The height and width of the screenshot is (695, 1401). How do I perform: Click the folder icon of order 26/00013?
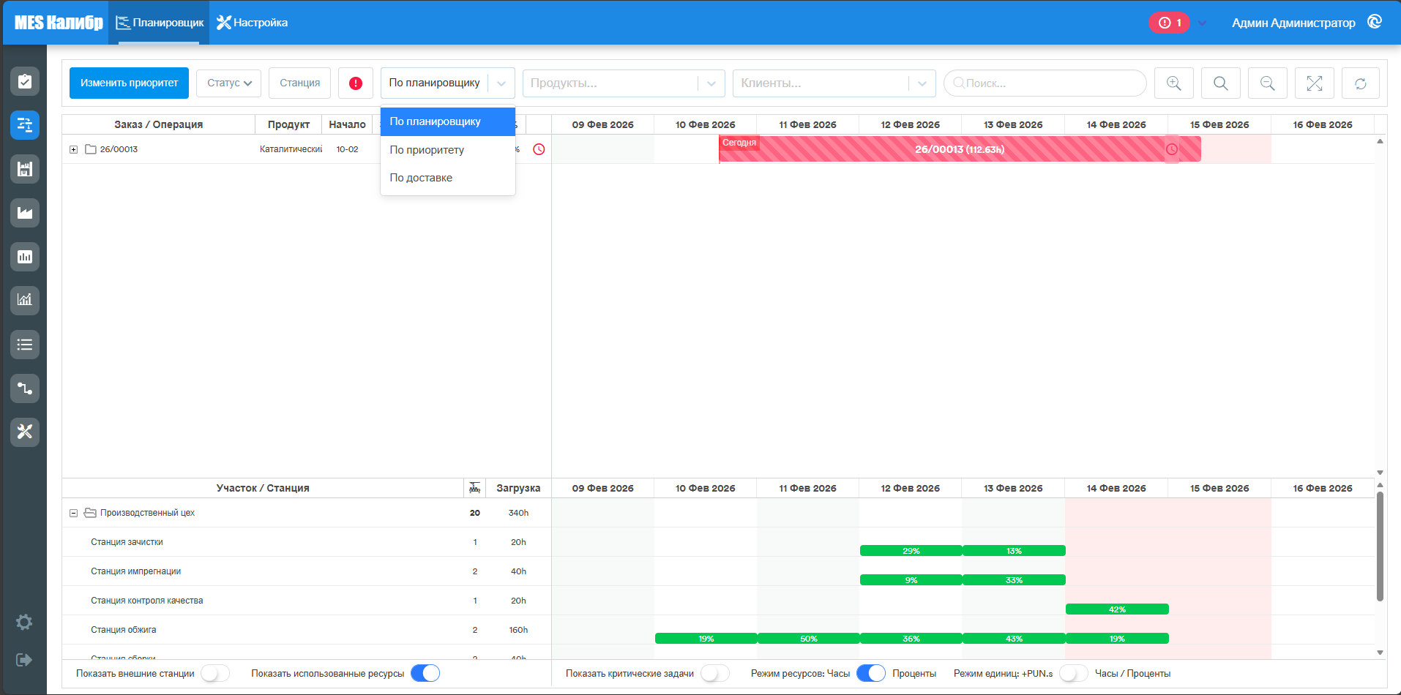[x=91, y=149]
